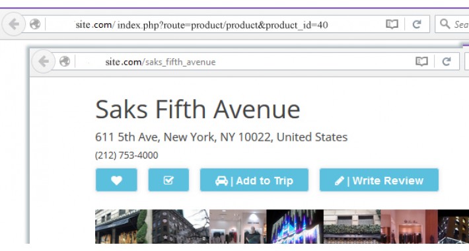
Task: Reload the index.php product page
Action: pos(417,24)
